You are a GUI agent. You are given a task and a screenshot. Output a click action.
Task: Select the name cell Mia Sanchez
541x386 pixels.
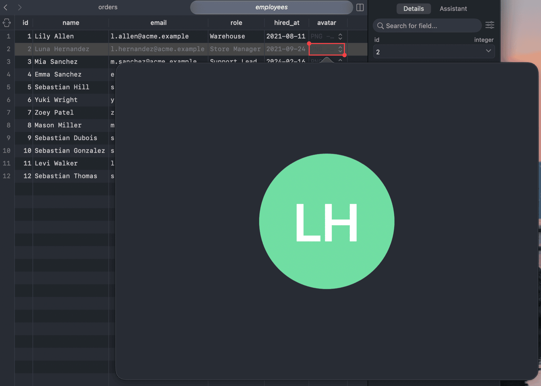pyautogui.click(x=71, y=62)
